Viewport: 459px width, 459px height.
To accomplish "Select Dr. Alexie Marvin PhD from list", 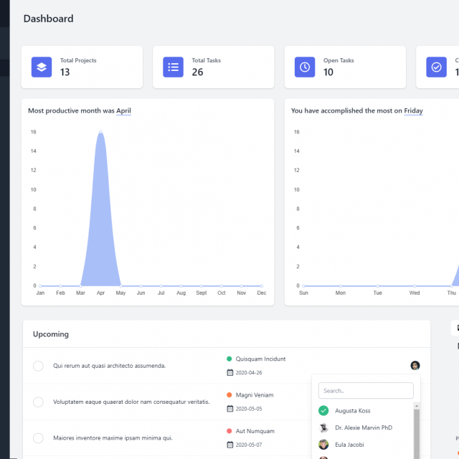I will [x=364, y=427].
